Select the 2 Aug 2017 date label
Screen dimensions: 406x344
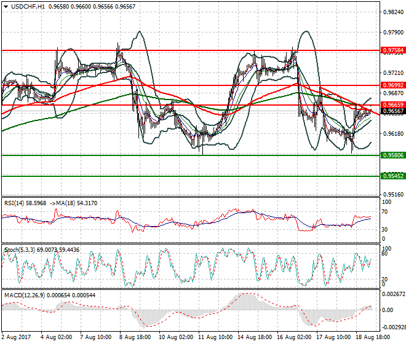tap(18, 337)
